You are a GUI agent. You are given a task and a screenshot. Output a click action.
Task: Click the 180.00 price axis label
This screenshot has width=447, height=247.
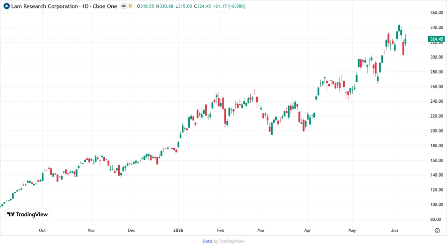click(x=437, y=145)
